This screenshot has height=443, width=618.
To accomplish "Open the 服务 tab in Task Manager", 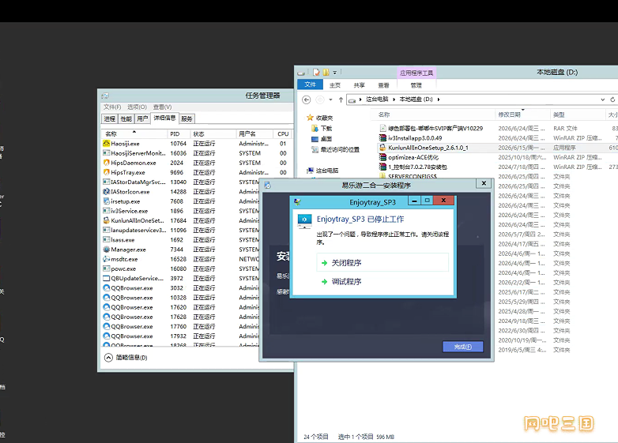I will click(x=187, y=118).
